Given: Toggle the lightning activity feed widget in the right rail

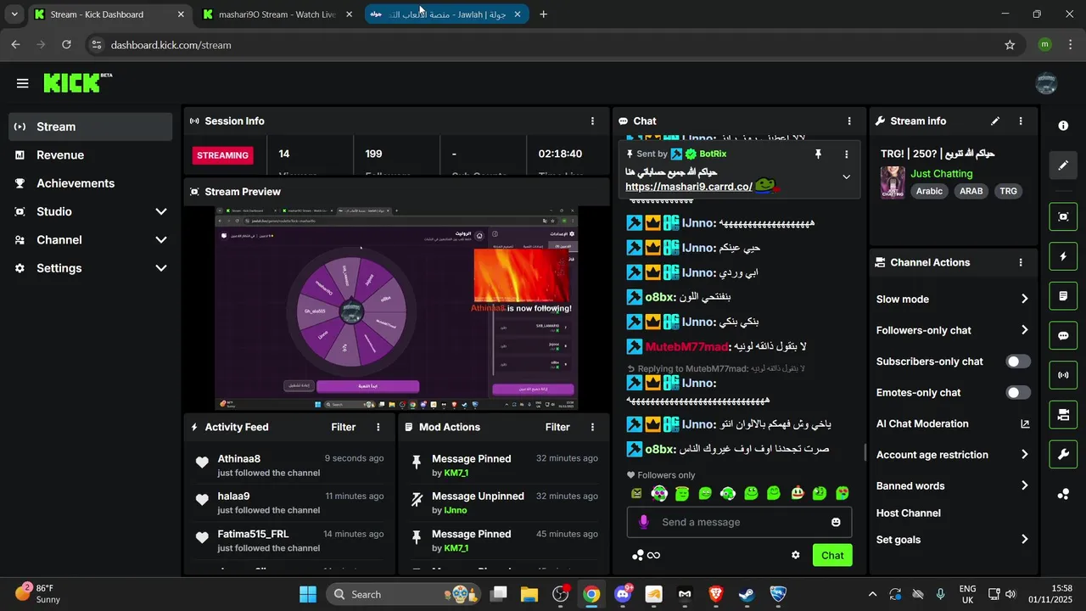Looking at the screenshot, I should click(x=1063, y=256).
